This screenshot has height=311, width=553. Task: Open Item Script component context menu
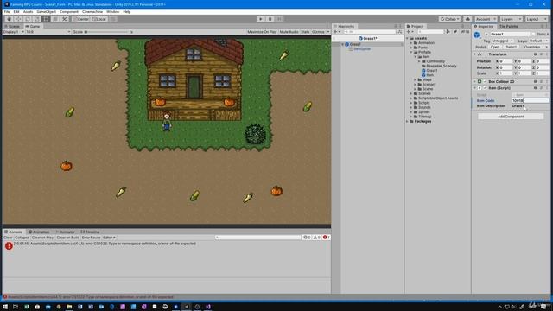547,88
